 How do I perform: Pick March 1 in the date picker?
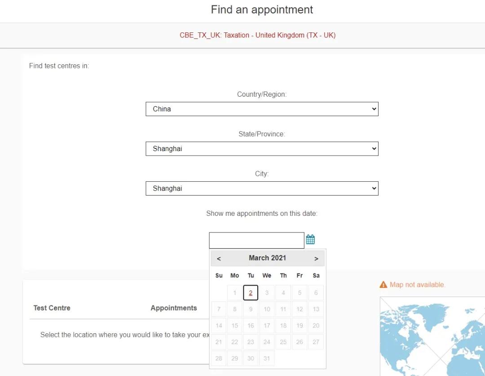coord(234,293)
